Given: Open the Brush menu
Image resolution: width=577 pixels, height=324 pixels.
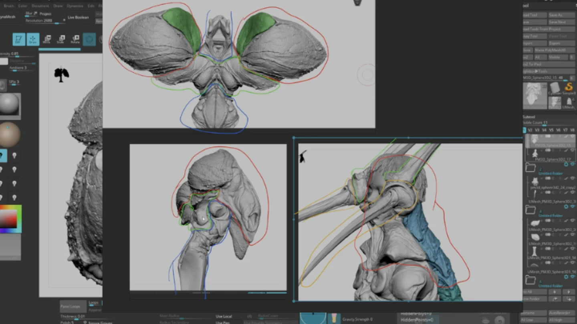Looking at the screenshot, I should pos(8,6).
